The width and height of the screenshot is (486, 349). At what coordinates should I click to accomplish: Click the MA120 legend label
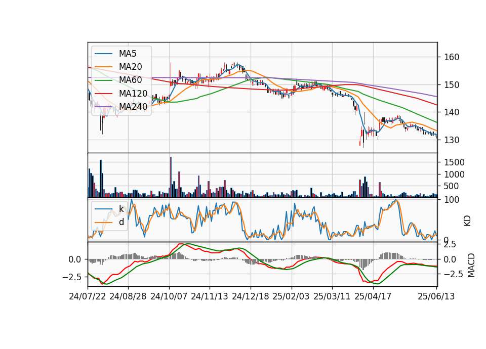point(133,93)
